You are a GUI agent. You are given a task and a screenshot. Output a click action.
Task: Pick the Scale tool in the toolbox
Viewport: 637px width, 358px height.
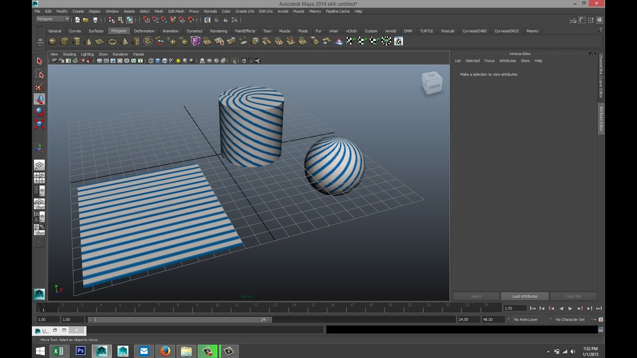click(39, 124)
